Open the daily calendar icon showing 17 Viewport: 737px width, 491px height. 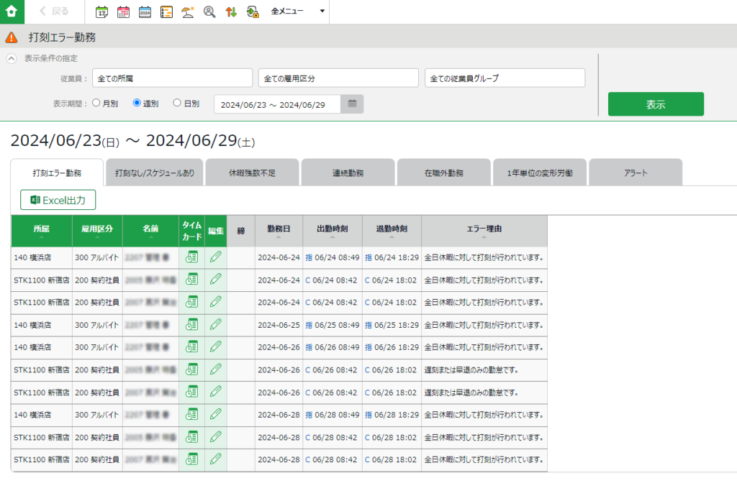click(x=102, y=12)
